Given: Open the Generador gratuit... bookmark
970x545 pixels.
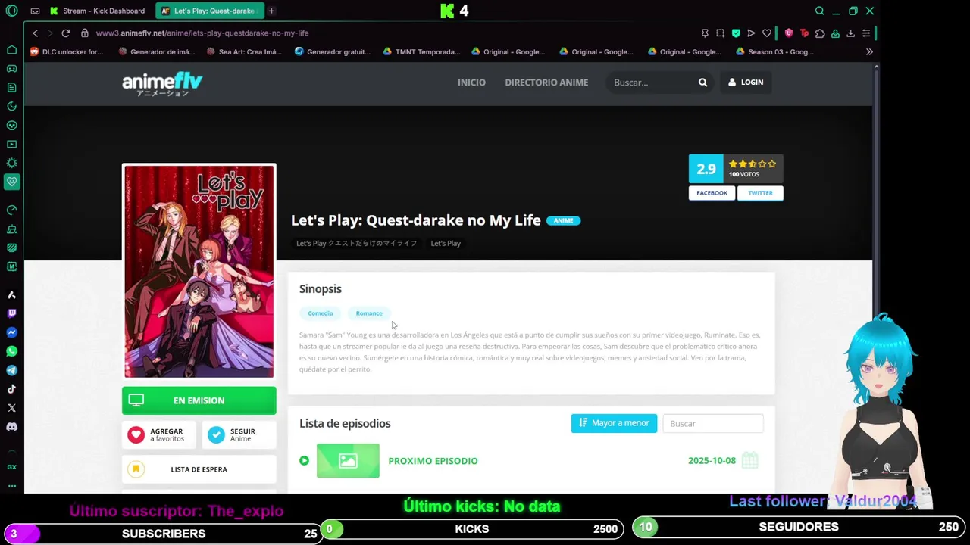Looking at the screenshot, I should click(x=333, y=52).
